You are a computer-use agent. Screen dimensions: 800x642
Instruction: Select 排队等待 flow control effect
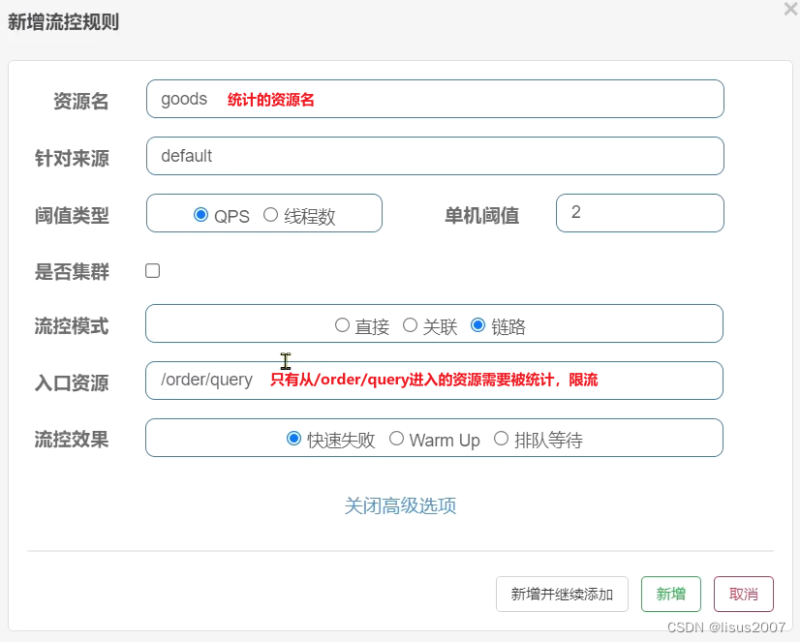point(501,438)
